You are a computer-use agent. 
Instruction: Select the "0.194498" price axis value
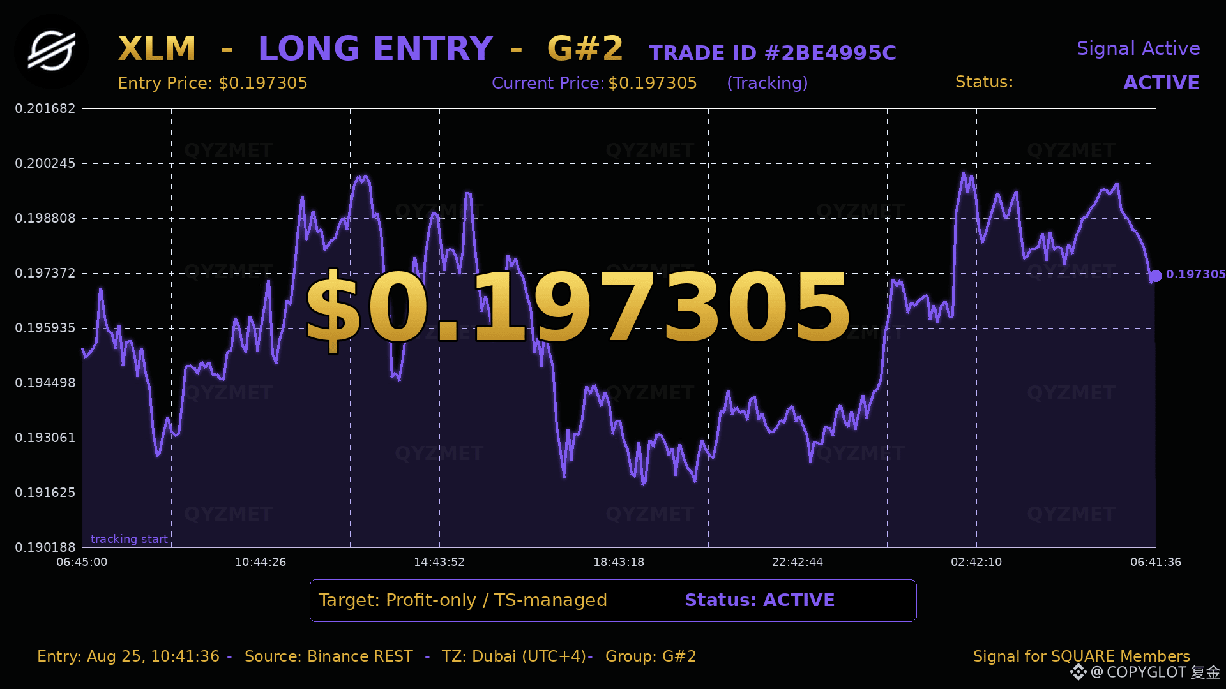45,383
